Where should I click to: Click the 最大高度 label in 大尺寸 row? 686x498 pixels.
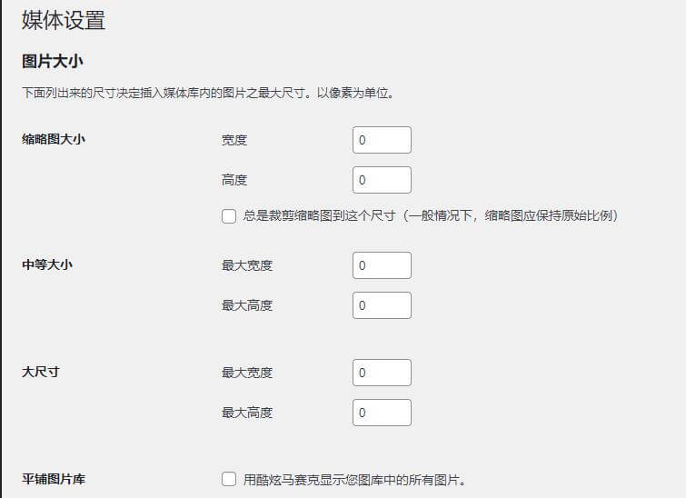coord(247,413)
